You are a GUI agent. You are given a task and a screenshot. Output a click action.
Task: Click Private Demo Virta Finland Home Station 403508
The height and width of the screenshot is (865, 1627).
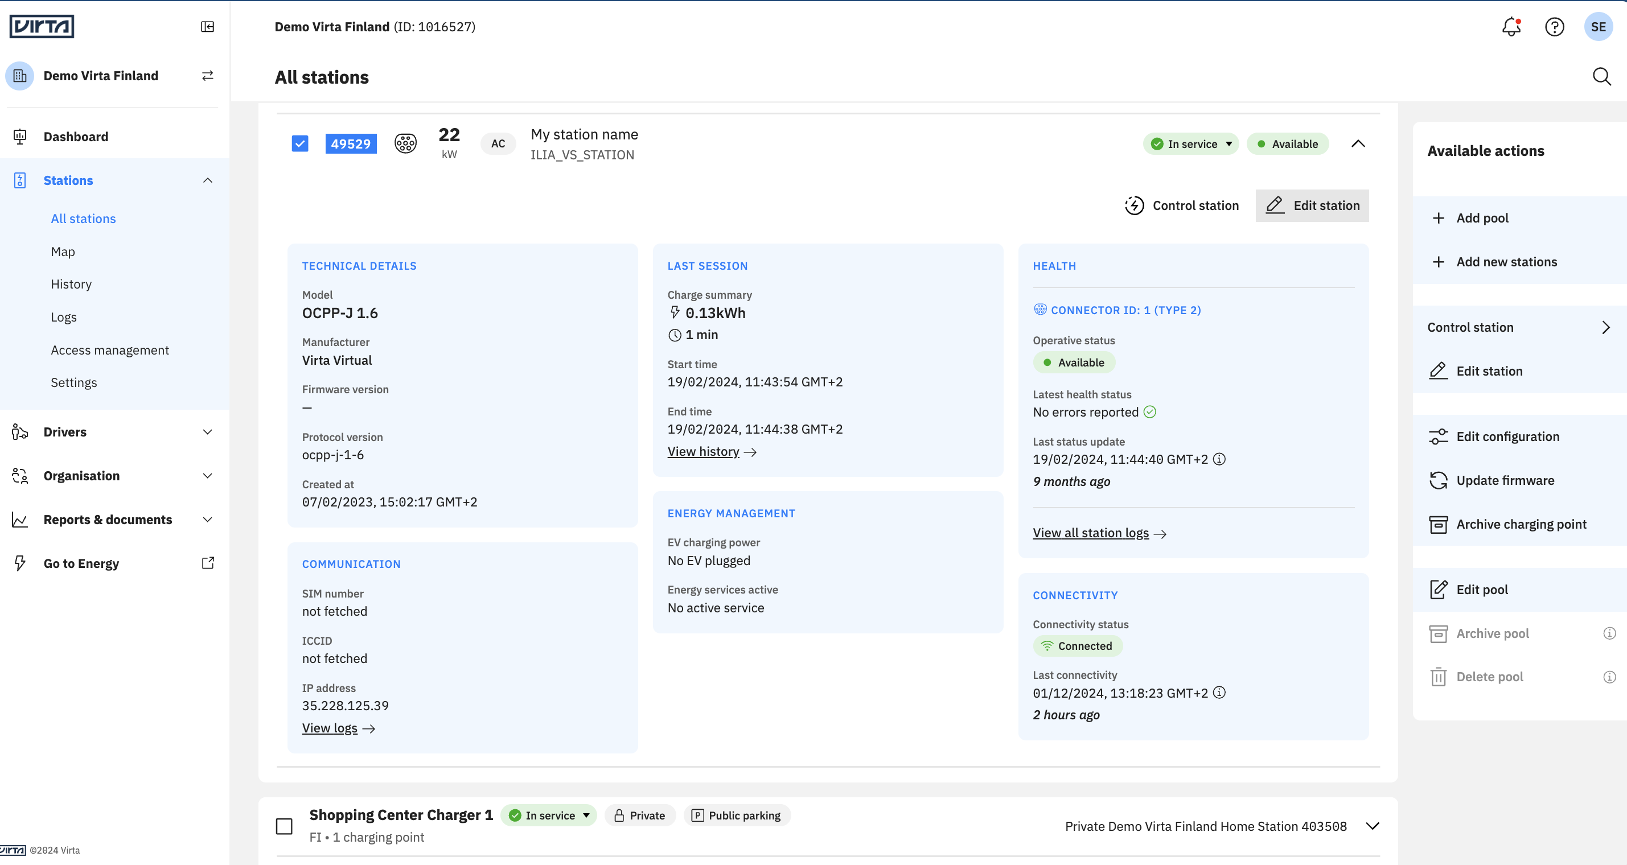click(1206, 826)
